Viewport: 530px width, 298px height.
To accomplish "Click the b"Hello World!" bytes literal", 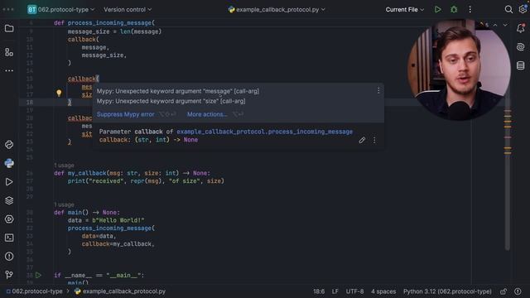I will [118, 220].
